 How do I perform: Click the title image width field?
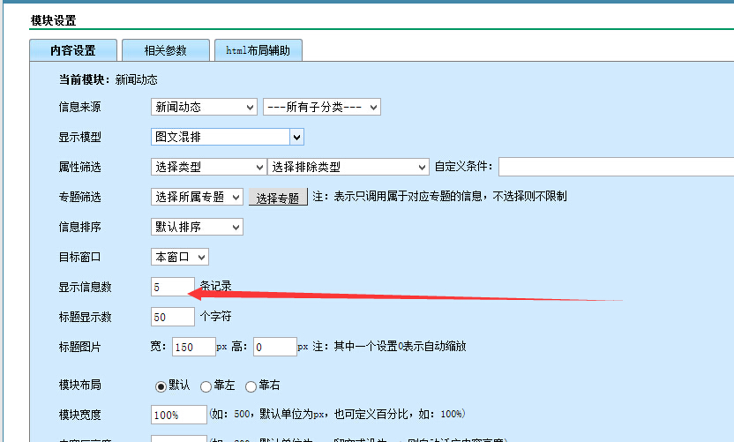point(194,347)
